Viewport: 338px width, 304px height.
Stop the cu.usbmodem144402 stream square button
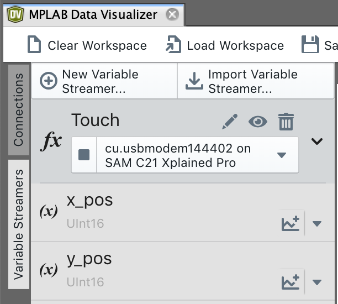pos(84,155)
